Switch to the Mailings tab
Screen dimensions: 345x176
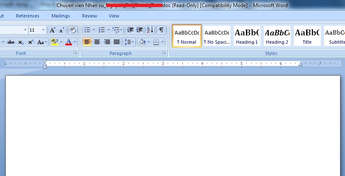click(61, 16)
